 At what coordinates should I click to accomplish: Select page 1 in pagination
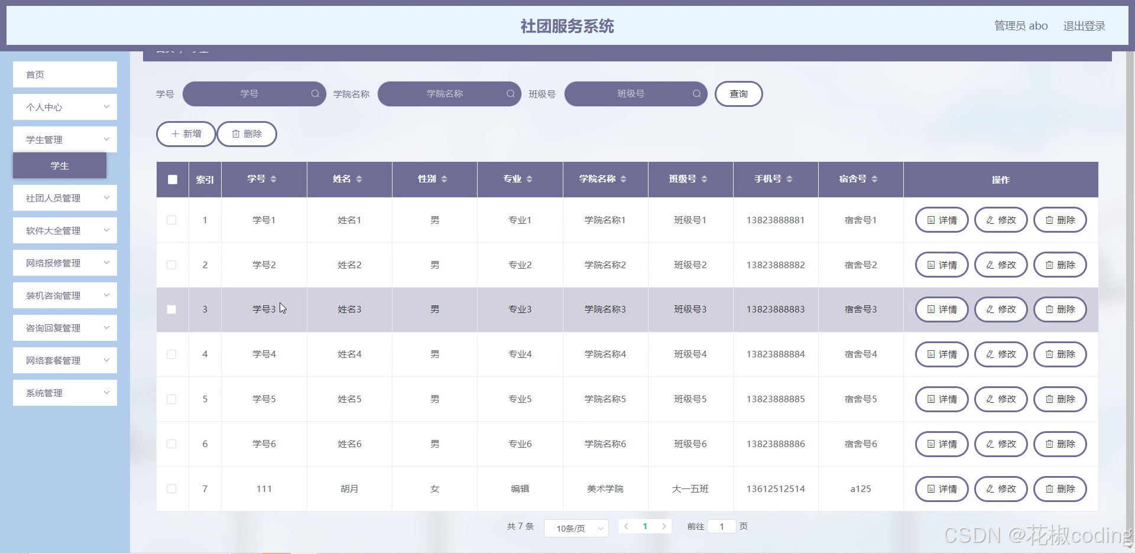pos(645,526)
